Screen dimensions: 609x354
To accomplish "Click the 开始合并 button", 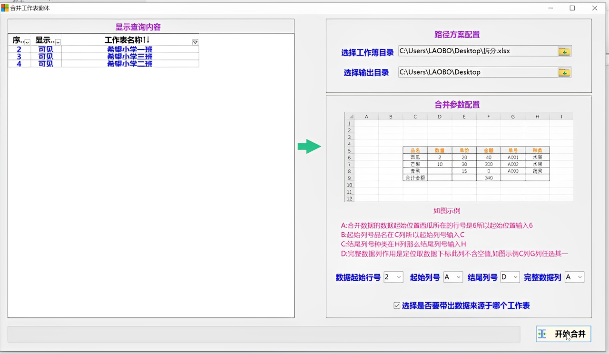I will click(563, 334).
